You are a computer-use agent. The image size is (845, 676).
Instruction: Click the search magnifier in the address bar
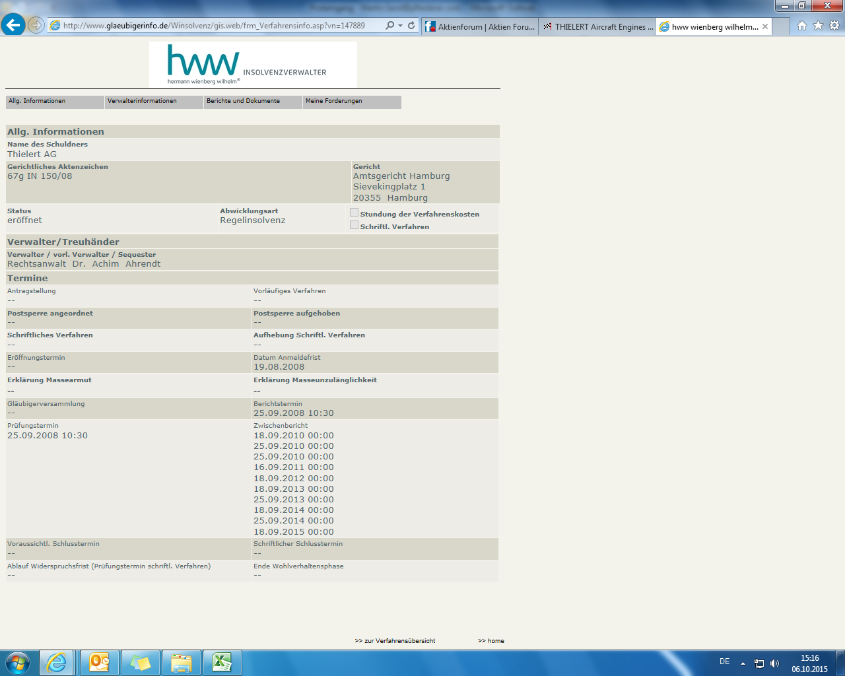pos(389,25)
